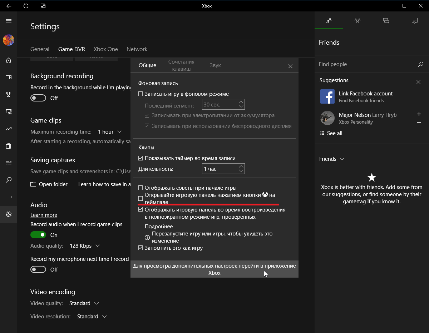Screen dimensions: 429x333
Task: Open Learn more link under Audio
Action: tap(44, 215)
